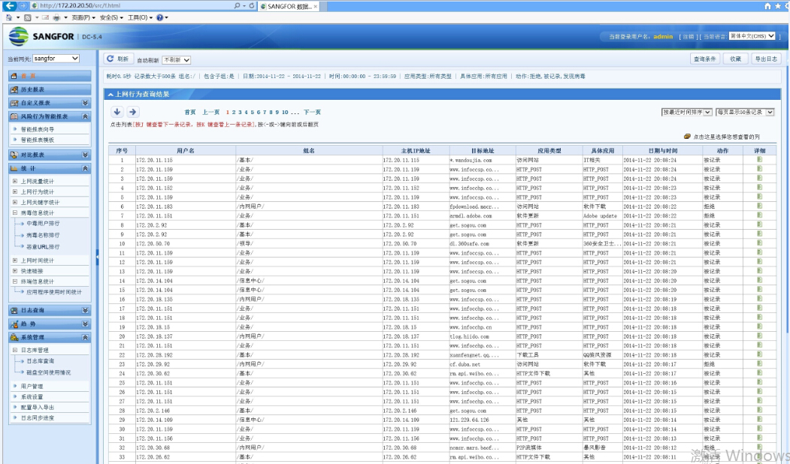Open the 工具(O) browser menu
The height and width of the screenshot is (464, 790).
click(140, 17)
